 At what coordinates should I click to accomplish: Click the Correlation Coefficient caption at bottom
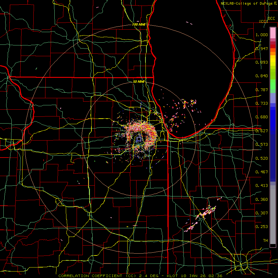point(140,276)
